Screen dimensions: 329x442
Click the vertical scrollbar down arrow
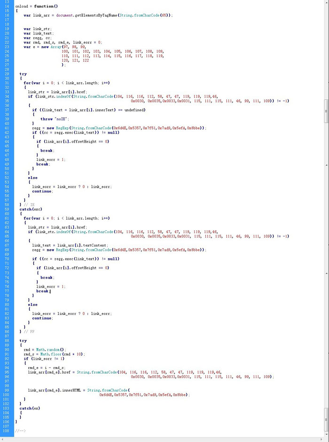327,434
